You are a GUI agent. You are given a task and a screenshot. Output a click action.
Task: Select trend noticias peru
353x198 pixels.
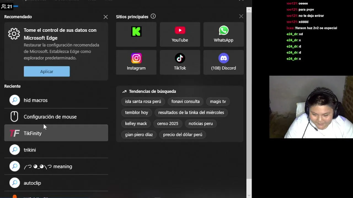[200, 123]
